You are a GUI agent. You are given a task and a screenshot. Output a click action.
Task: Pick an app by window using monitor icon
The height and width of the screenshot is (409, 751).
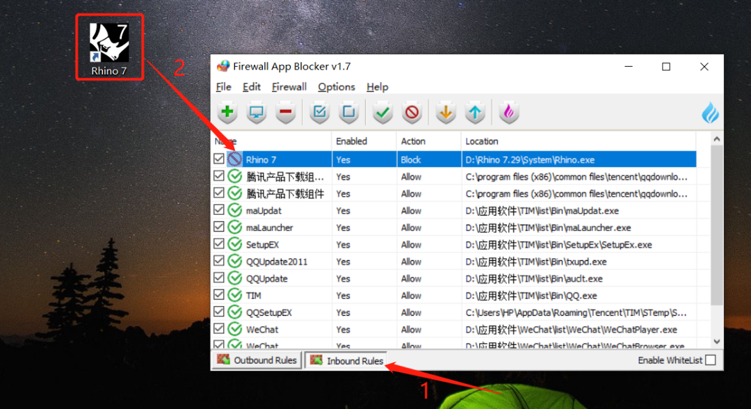pyautogui.click(x=256, y=112)
